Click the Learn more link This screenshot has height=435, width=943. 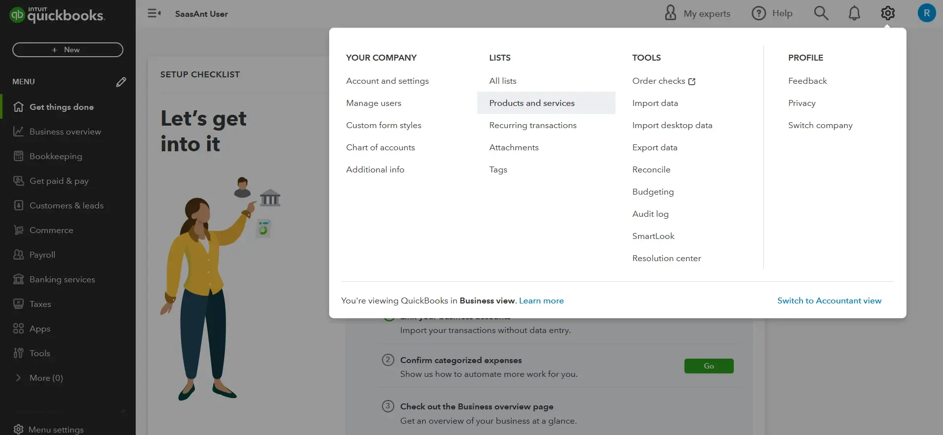pos(541,301)
